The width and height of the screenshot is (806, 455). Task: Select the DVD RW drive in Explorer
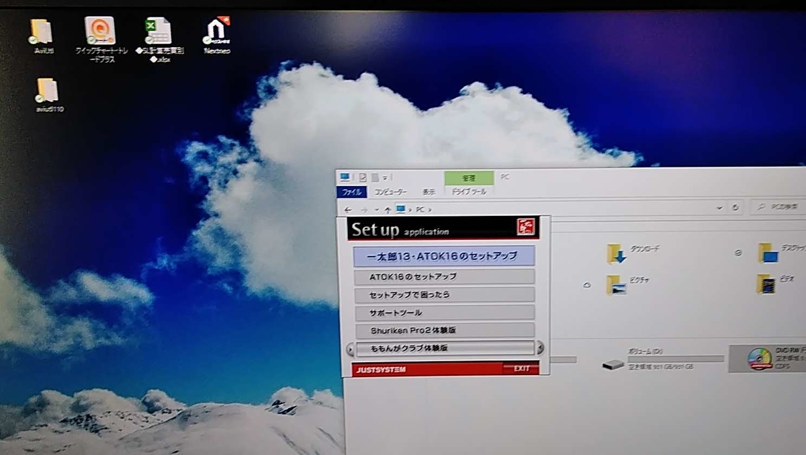coord(768,359)
